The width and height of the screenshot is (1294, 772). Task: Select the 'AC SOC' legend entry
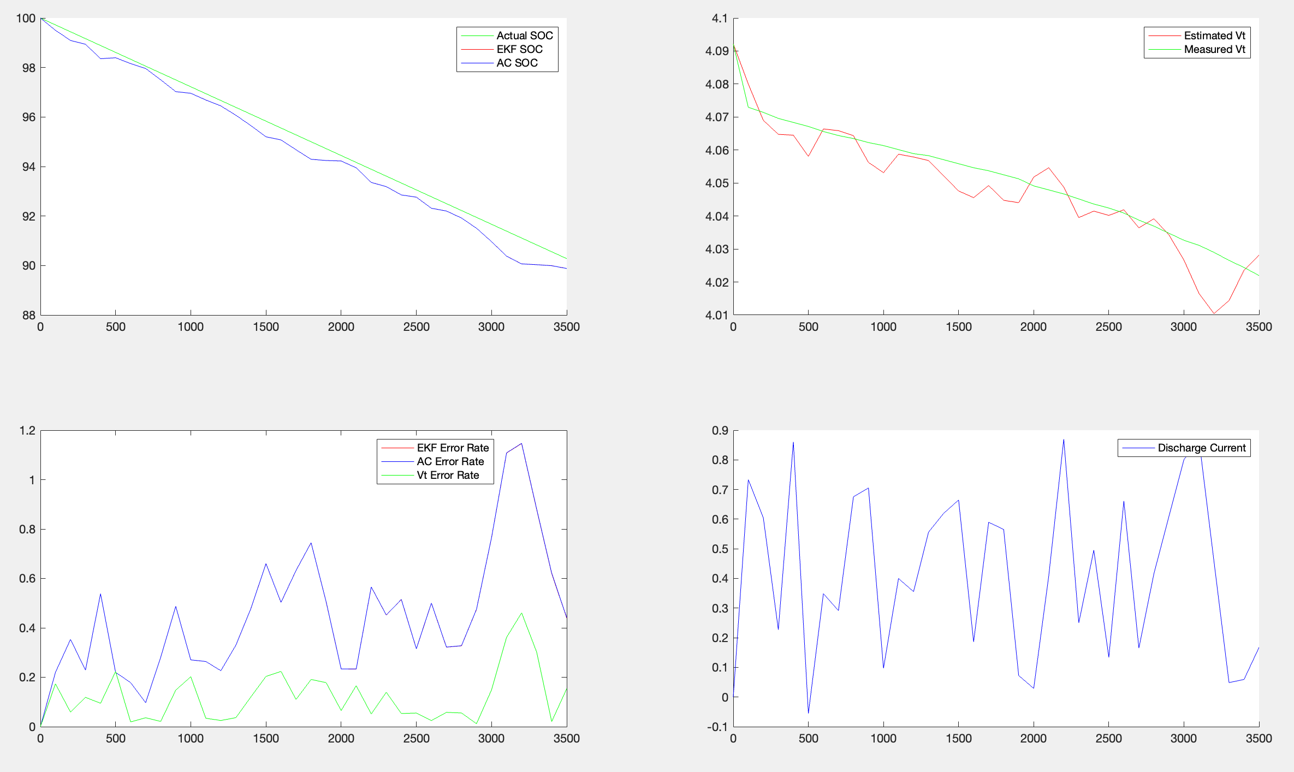(517, 63)
